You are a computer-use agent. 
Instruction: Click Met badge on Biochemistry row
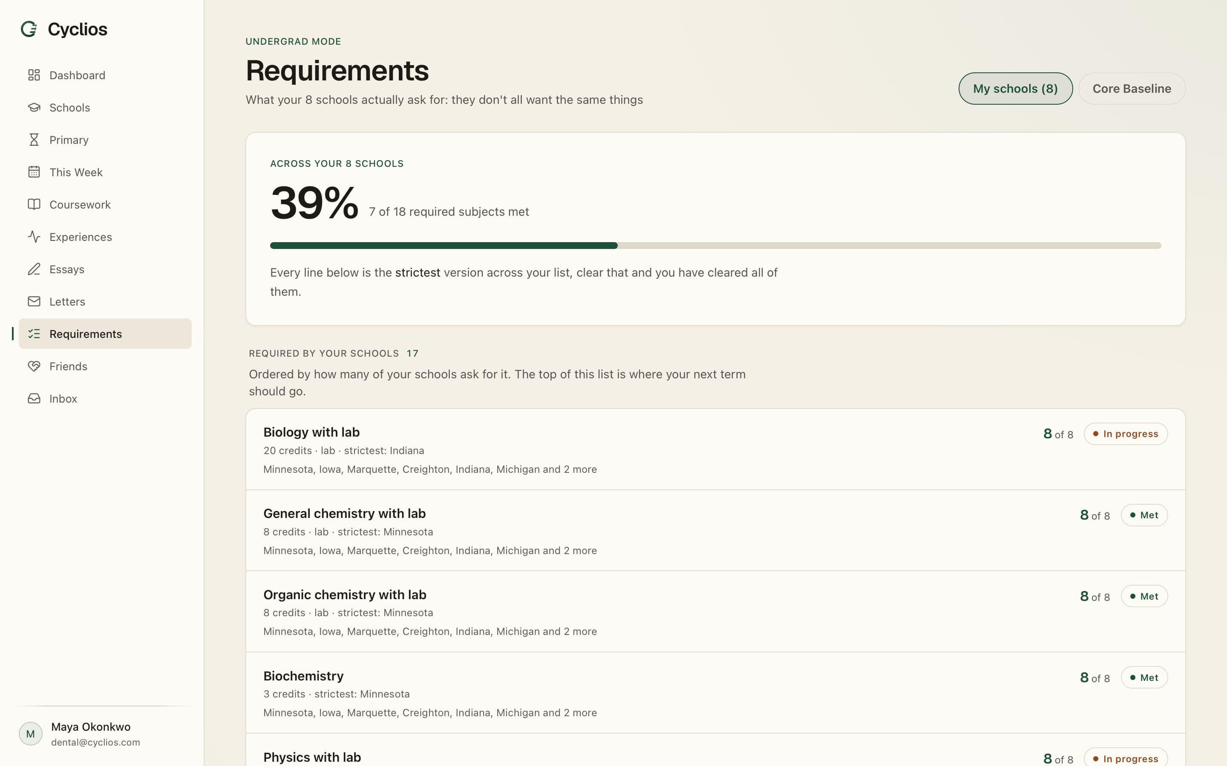[x=1144, y=677]
